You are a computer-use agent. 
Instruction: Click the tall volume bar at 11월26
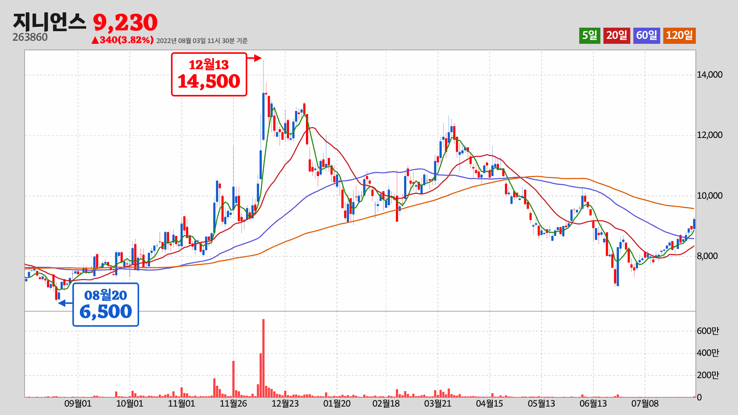(233, 379)
